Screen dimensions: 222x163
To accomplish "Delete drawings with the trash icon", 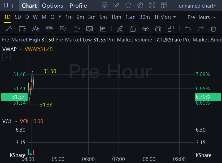I will [213, 29].
